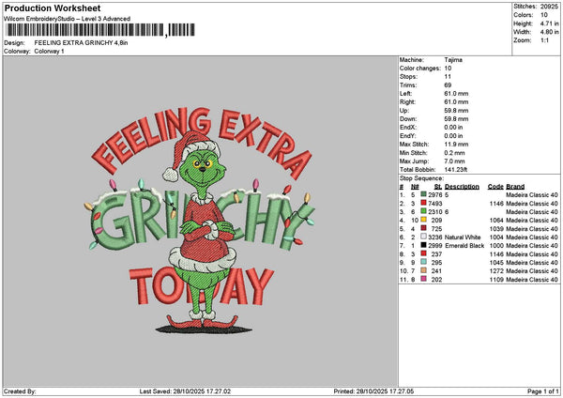Click the 'Emerald Black' description text
This screenshot has height=398, width=563.
(464, 246)
